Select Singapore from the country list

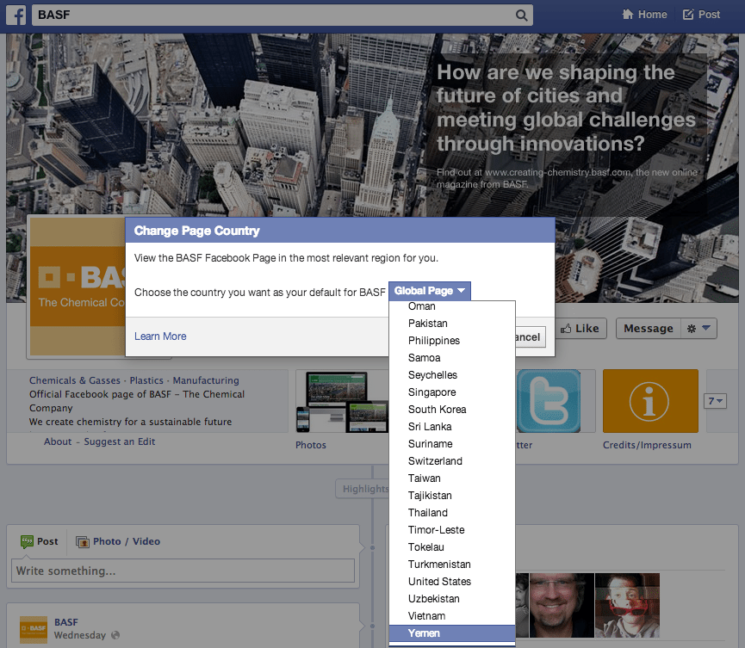point(452,392)
